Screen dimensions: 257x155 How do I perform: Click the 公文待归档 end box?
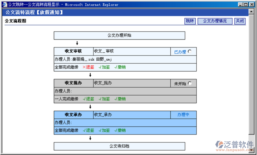[119, 146]
